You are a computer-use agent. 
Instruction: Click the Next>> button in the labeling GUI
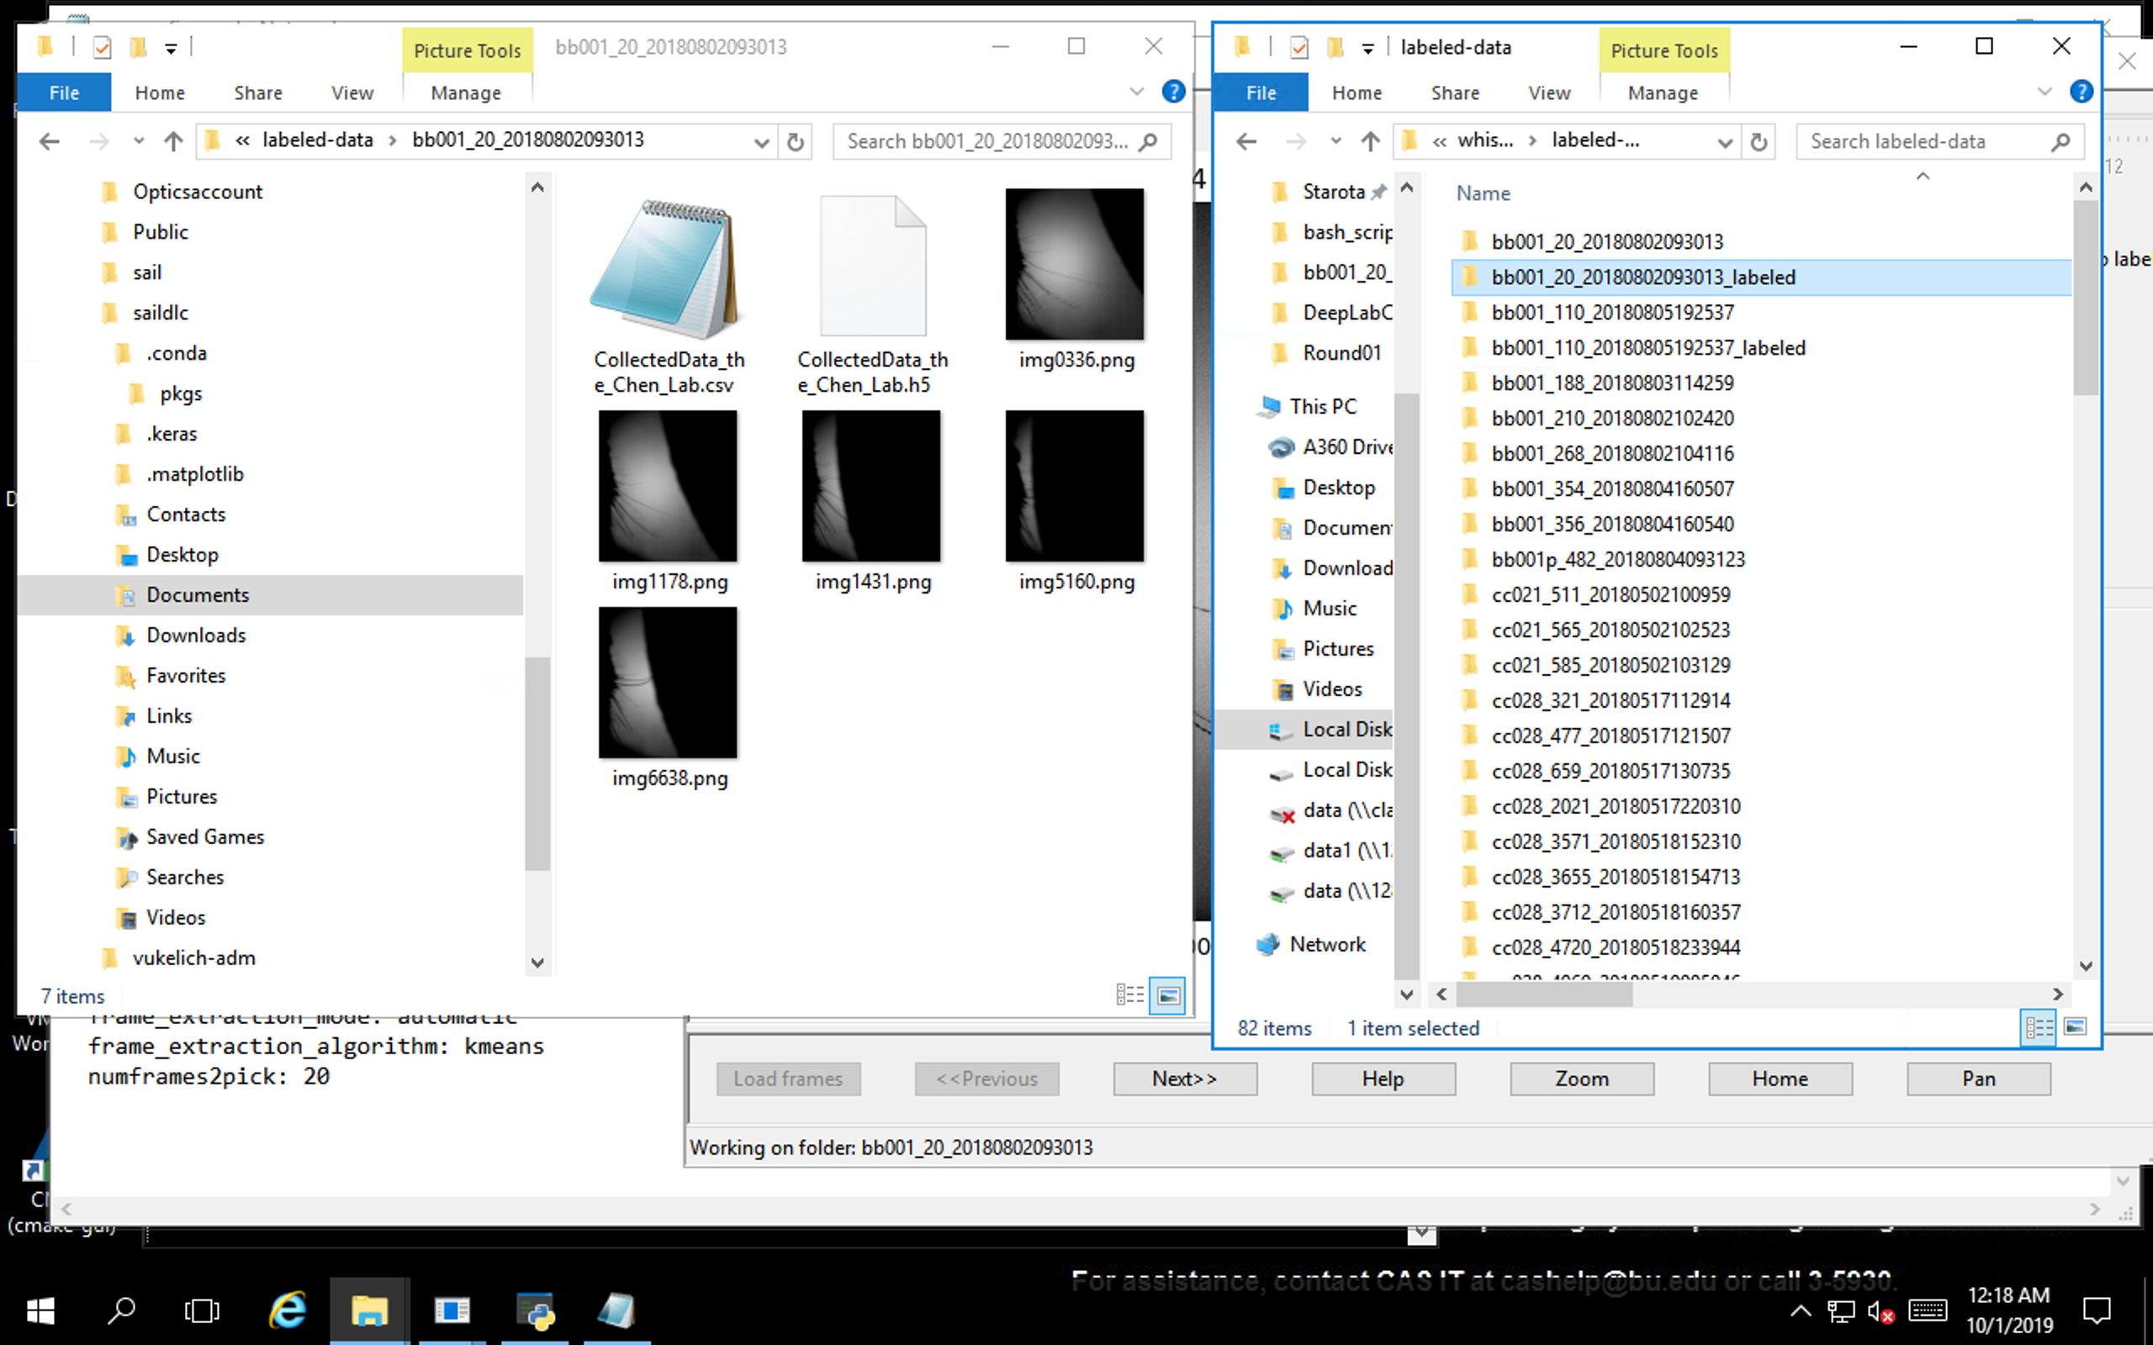(1184, 1079)
